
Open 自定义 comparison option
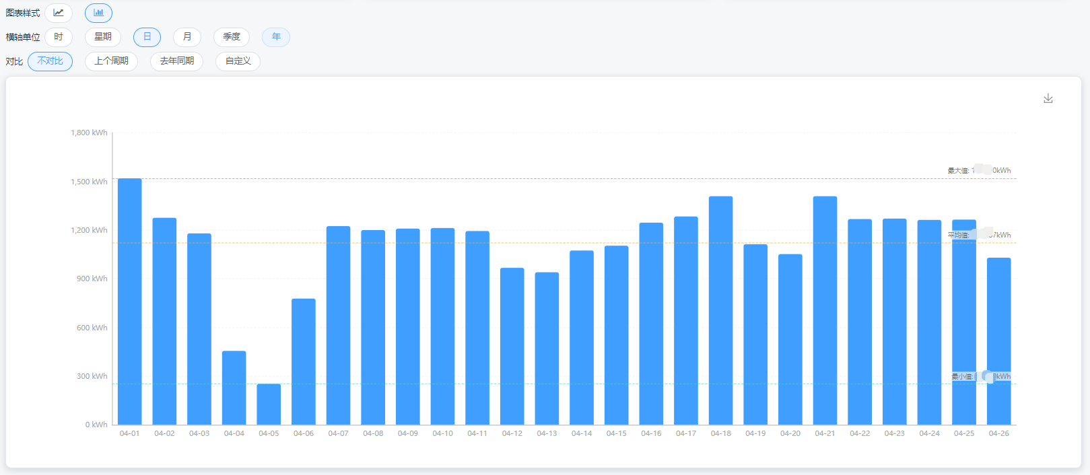coord(238,61)
